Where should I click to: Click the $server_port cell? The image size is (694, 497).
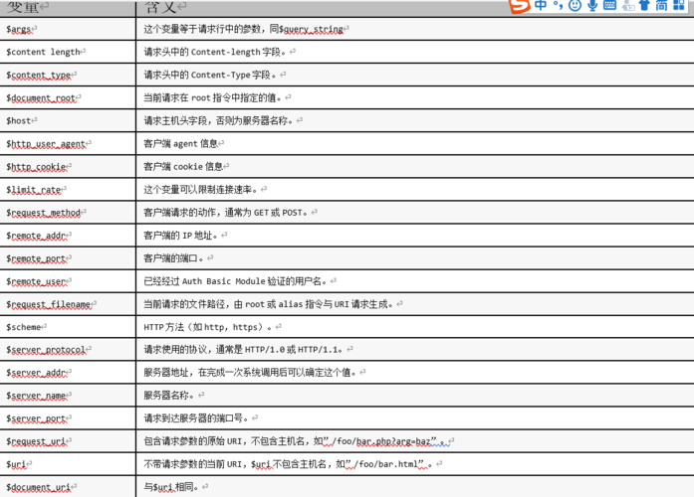68,417
